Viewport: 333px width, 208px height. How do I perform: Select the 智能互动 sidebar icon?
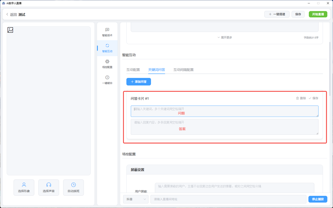click(x=107, y=46)
